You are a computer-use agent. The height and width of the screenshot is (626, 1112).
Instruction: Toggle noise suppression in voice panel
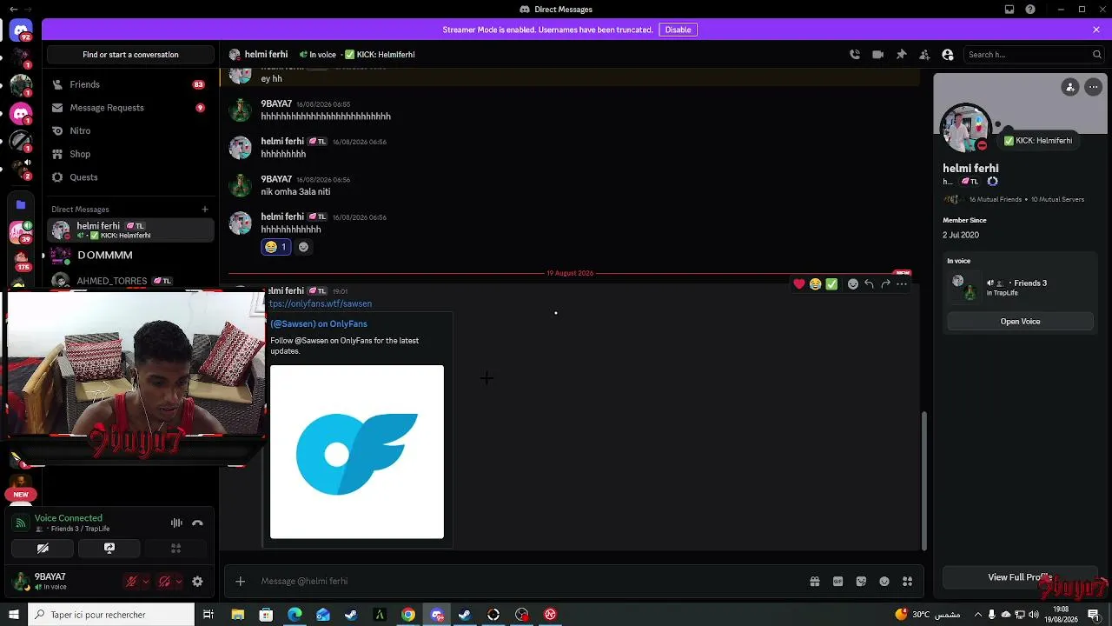[176, 523]
